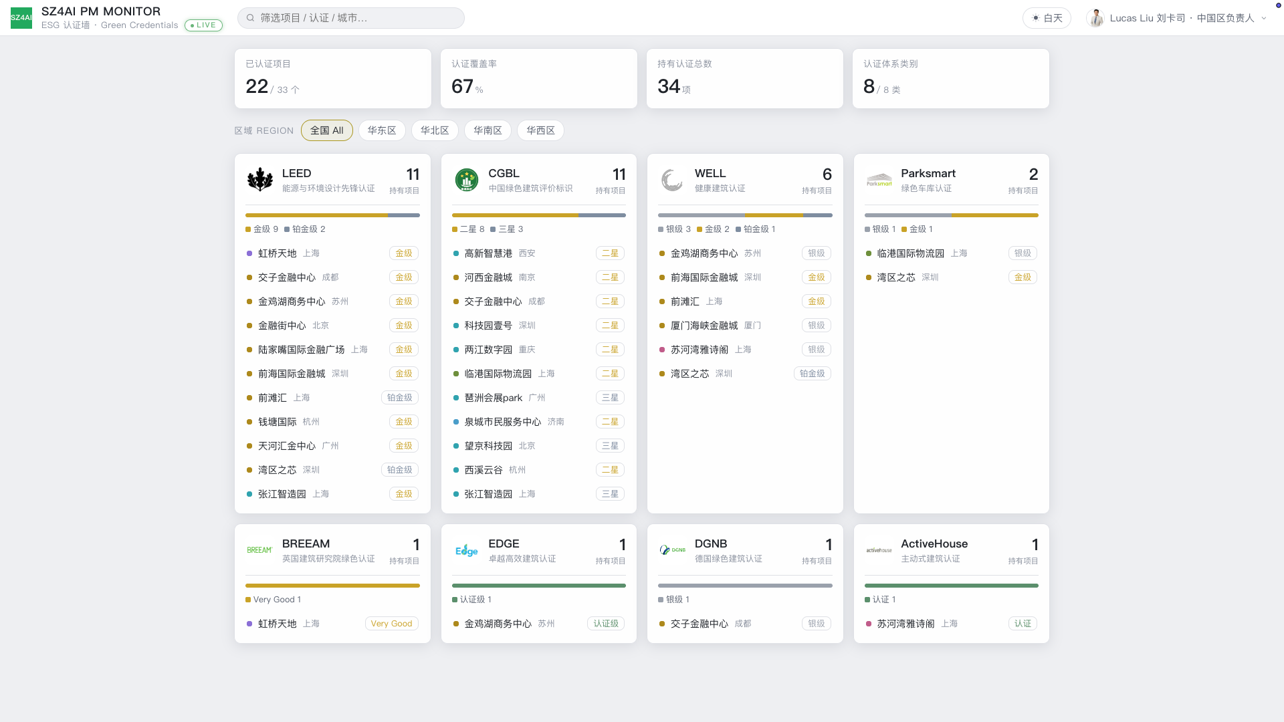Click the CGBL star distribution bar
Viewport: 1284px width, 722px height.
(x=539, y=215)
